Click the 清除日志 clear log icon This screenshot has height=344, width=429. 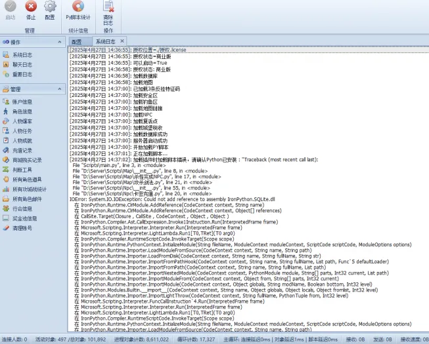click(x=108, y=6)
